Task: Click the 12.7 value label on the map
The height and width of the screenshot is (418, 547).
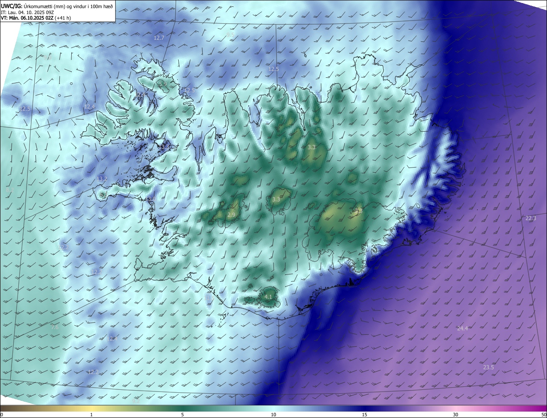Action: [x=159, y=38]
